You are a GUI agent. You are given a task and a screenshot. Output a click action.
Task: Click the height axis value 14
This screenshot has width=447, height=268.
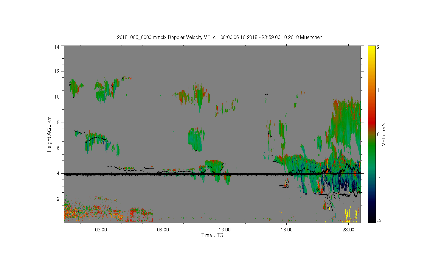point(57,47)
